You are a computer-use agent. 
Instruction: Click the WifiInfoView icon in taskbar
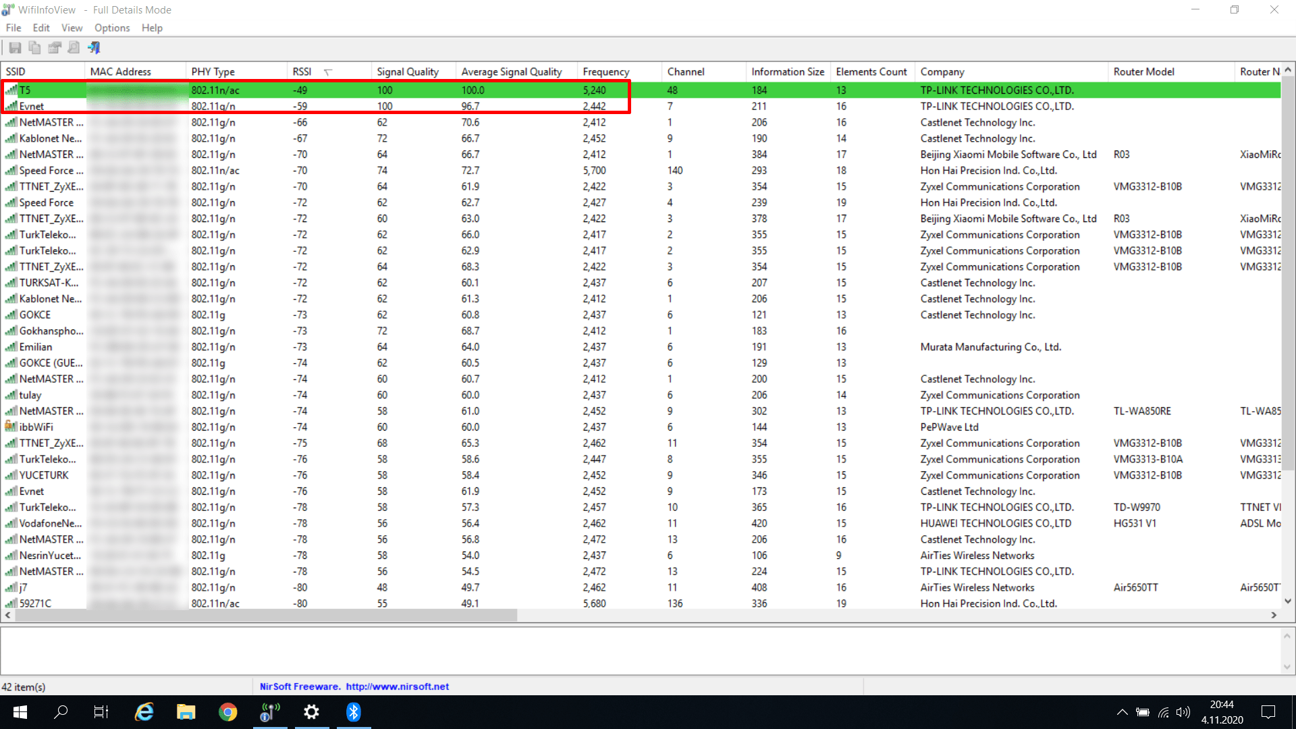pyautogui.click(x=270, y=712)
